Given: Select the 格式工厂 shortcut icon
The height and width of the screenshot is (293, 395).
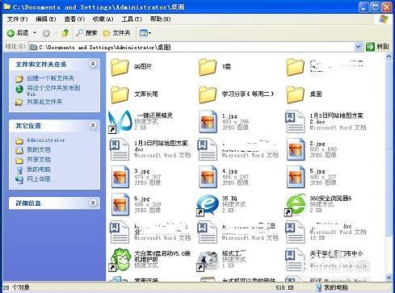Looking at the screenshot, I should click(208, 261).
